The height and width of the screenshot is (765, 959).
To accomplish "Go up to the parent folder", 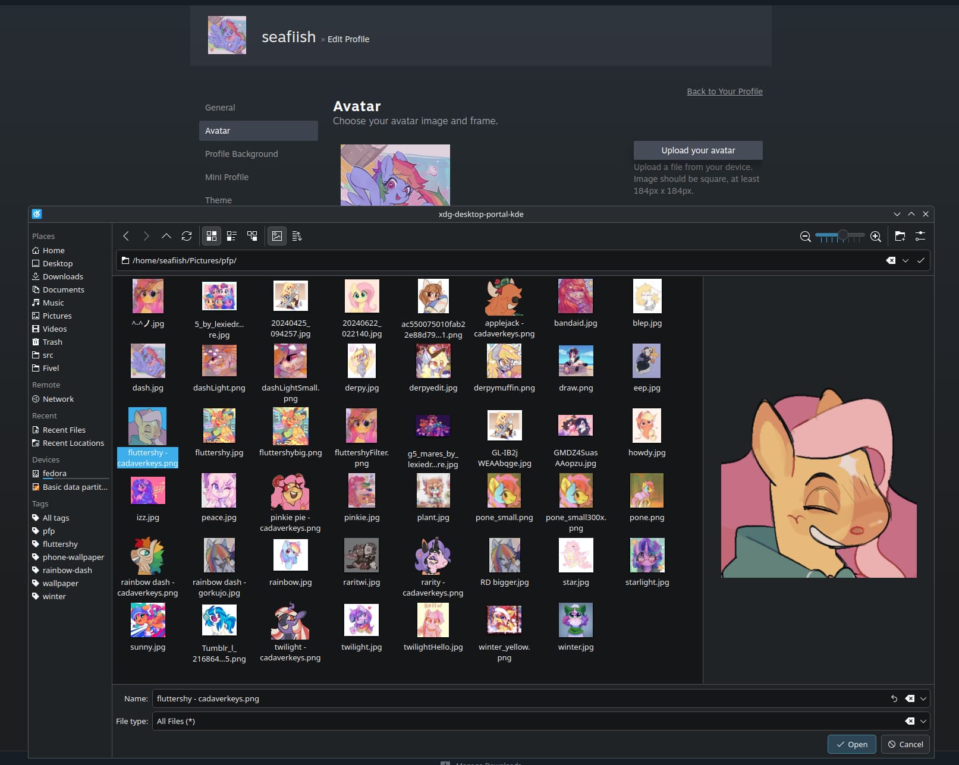I will 166,236.
